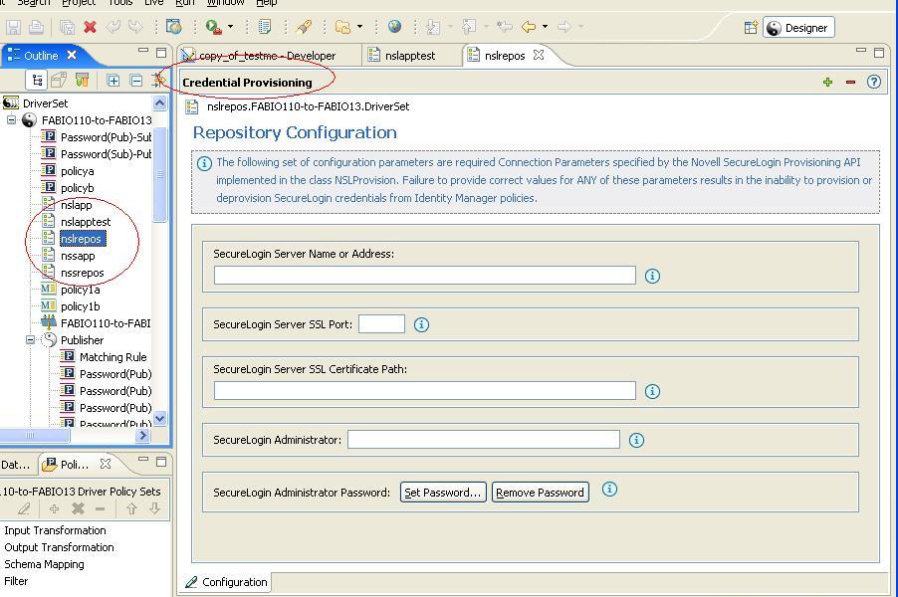Click the collapse all icon in Outline toolbar
898x597 pixels.
point(136,81)
